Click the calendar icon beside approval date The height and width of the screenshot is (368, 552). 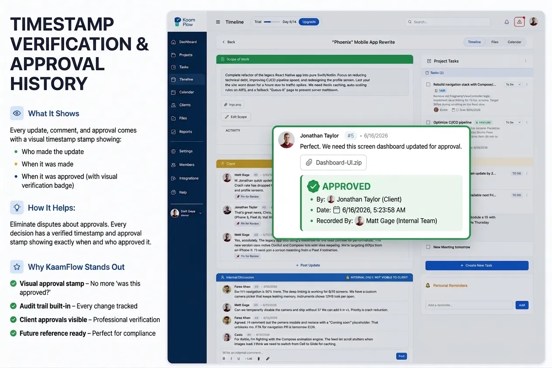point(336,210)
